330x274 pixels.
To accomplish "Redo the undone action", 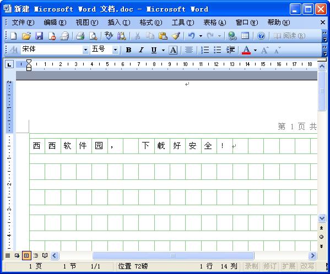I will (x=210, y=36).
